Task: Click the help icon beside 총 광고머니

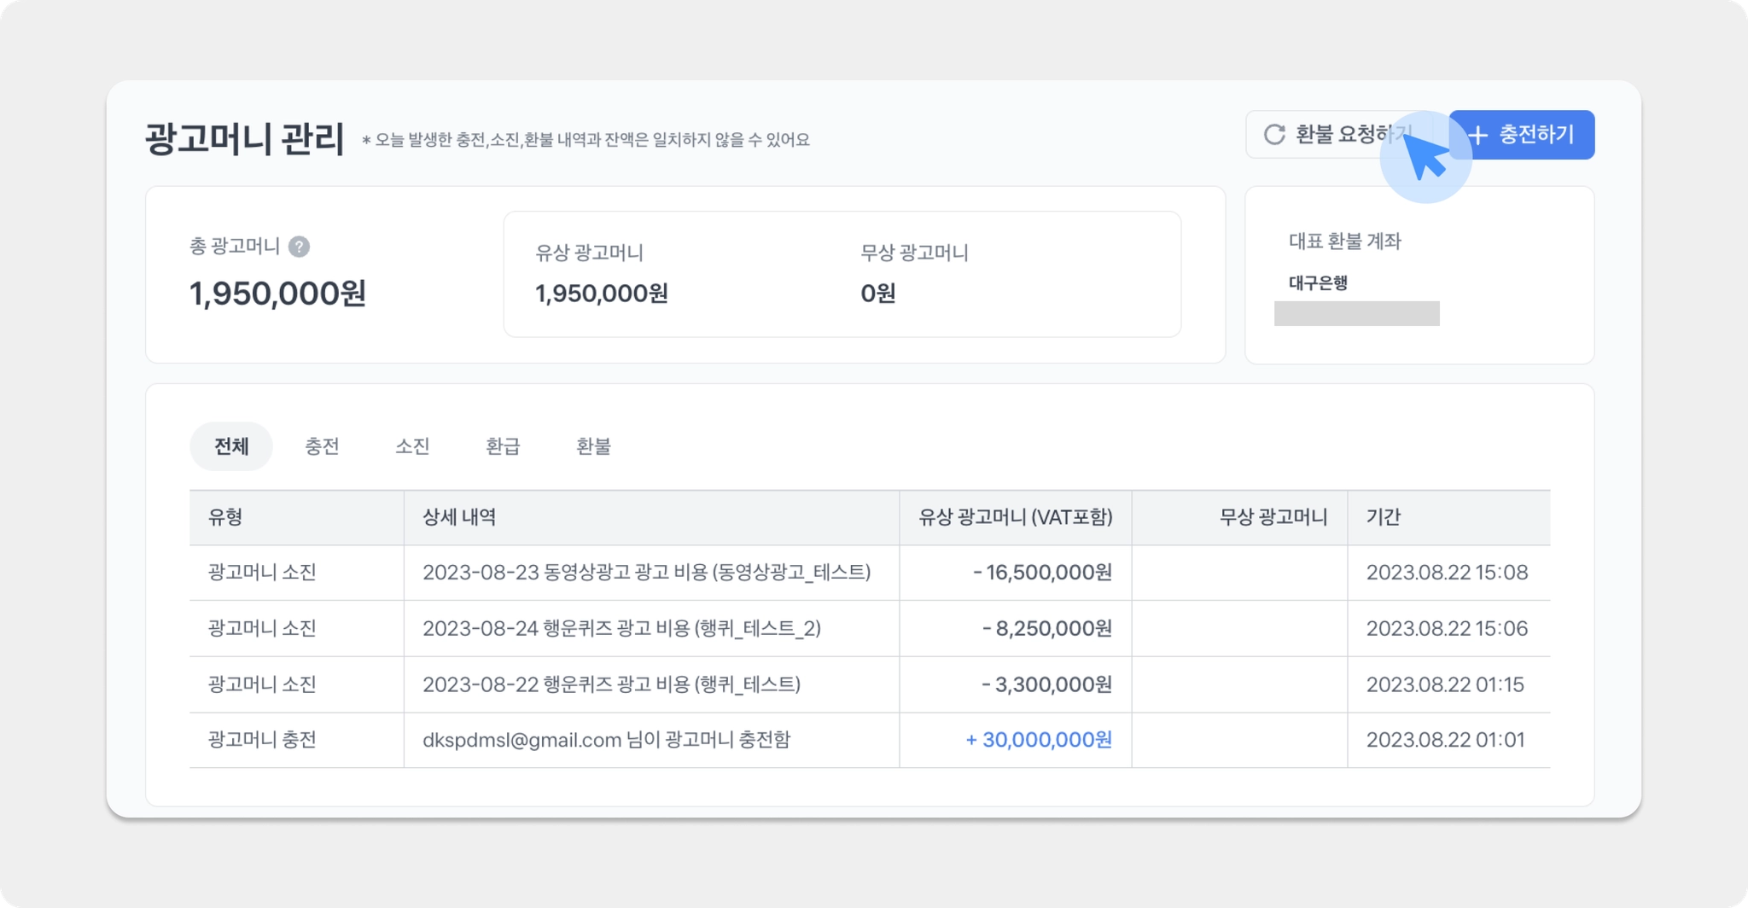Action: point(299,247)
